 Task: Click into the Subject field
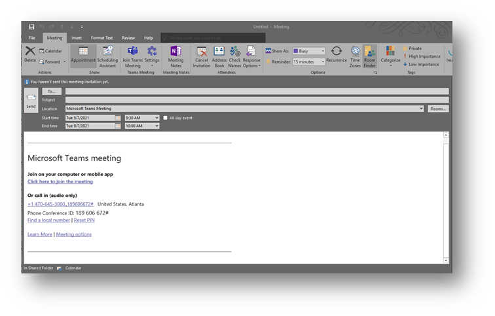tap(257, 100)
